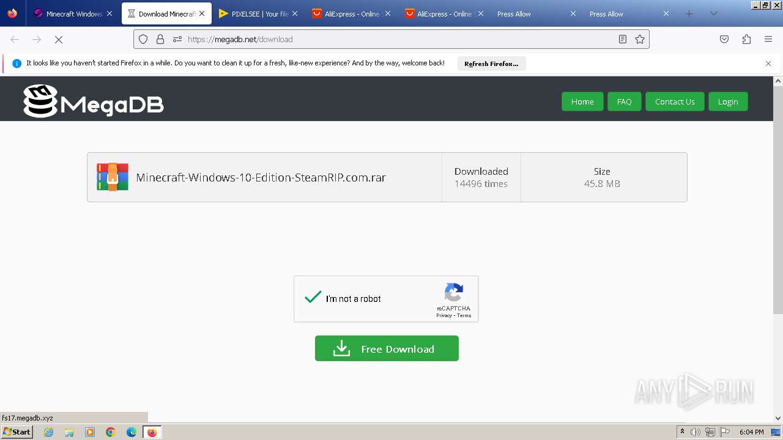Click the RAR archive file icon
783x440 pixels.
coord(113,177)
